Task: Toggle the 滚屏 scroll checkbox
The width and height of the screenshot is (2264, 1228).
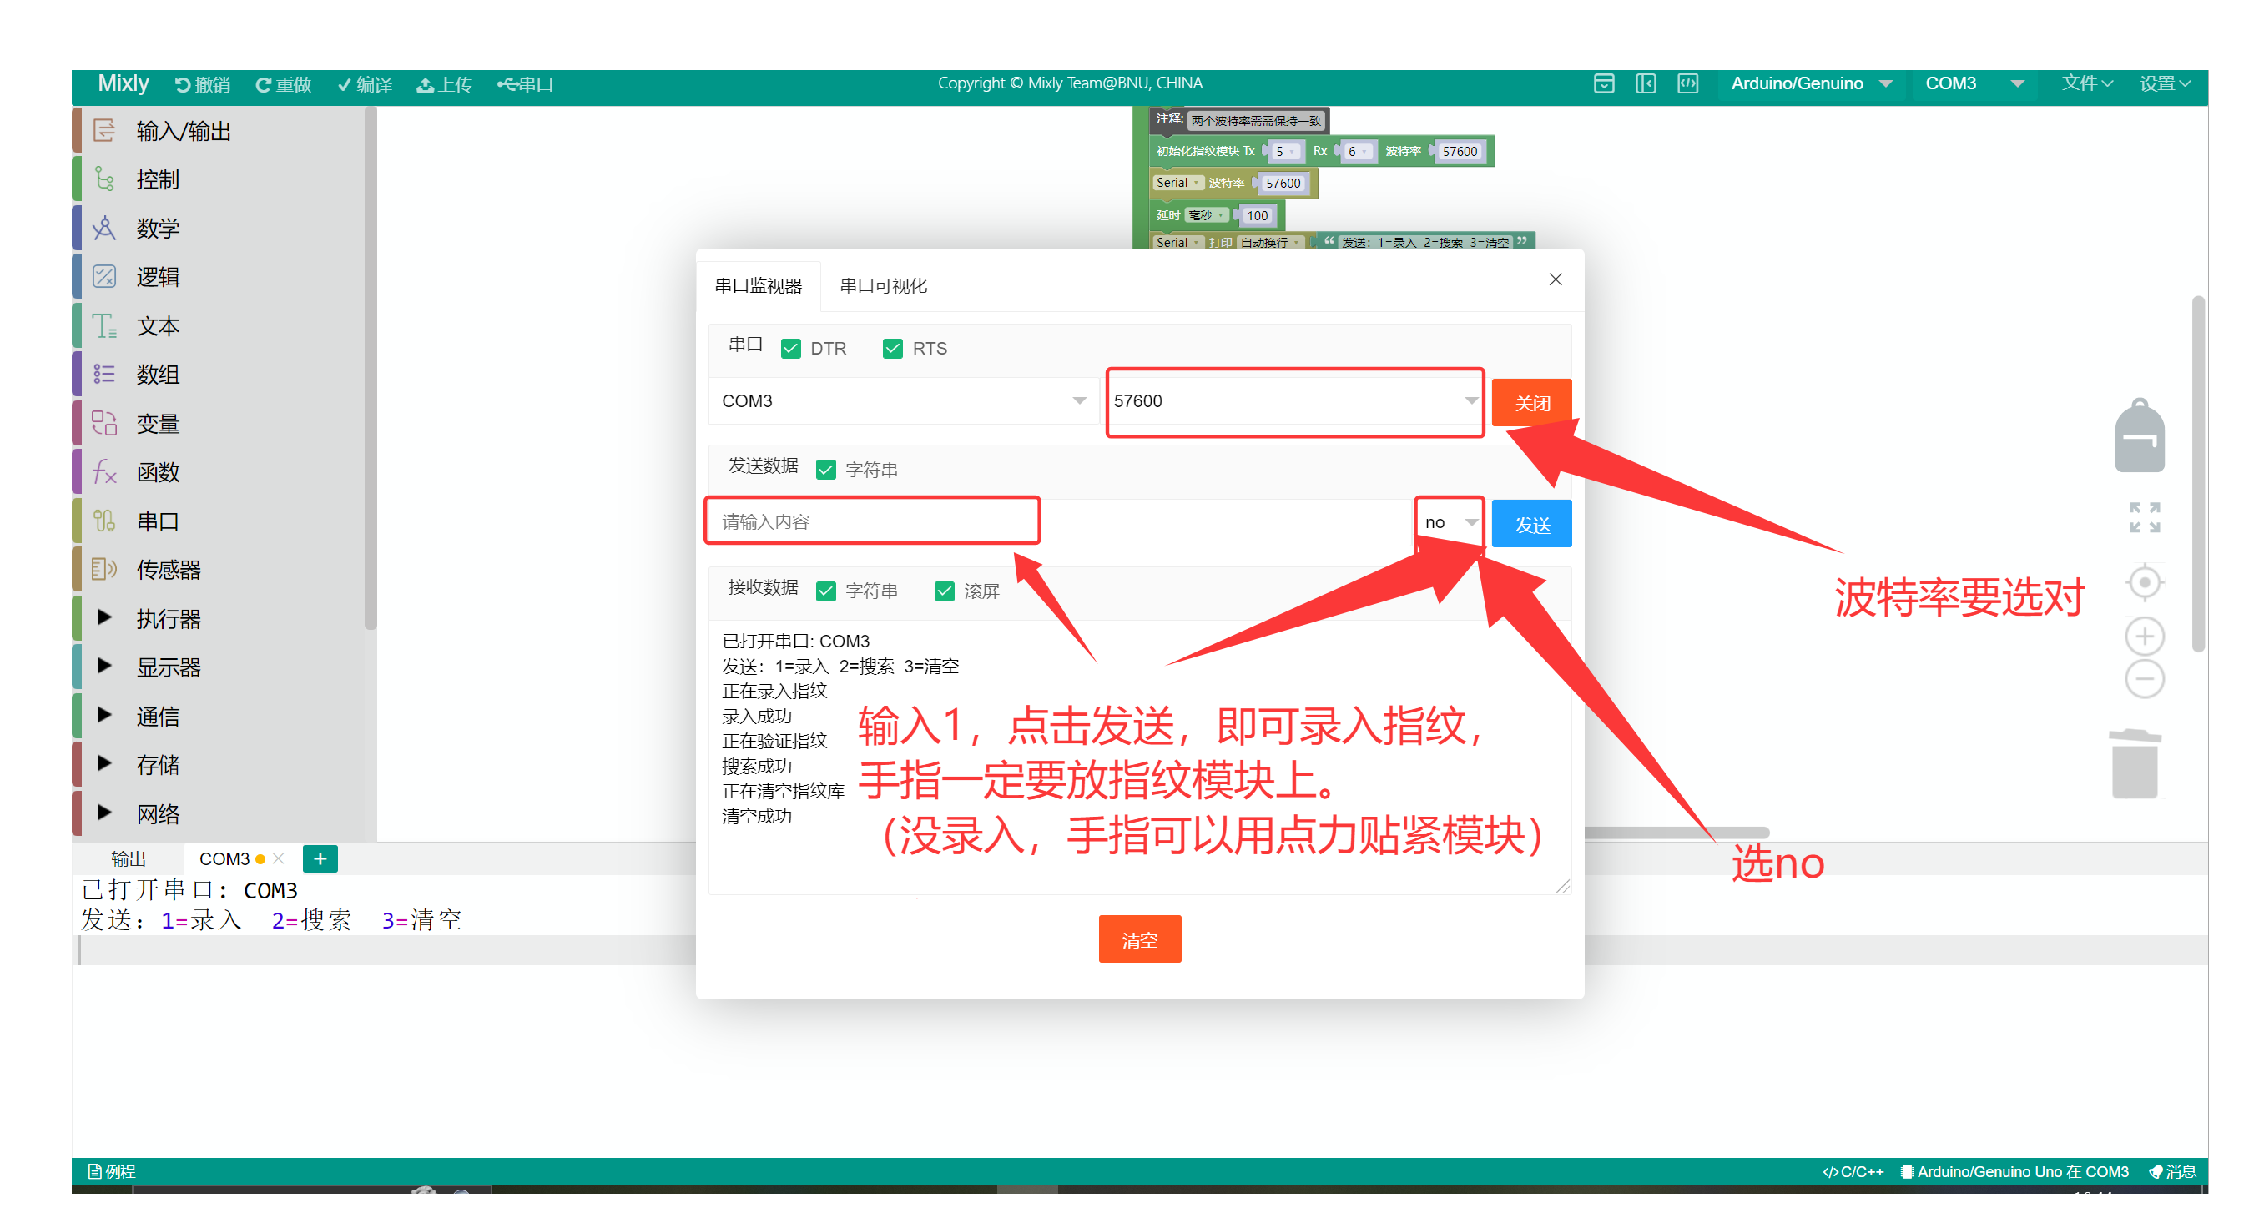Action: 945,591
